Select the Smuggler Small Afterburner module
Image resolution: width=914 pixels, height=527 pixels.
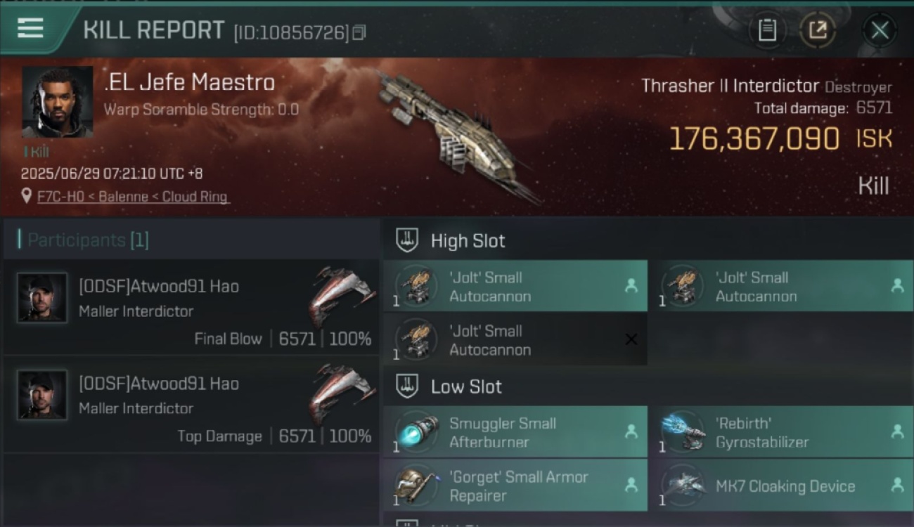click(x=515, y=432)
